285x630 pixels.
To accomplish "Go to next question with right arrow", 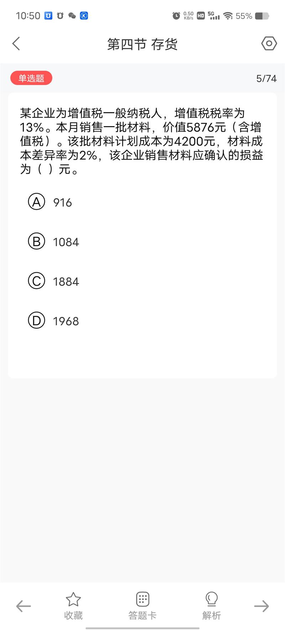I will pos(261,606).
